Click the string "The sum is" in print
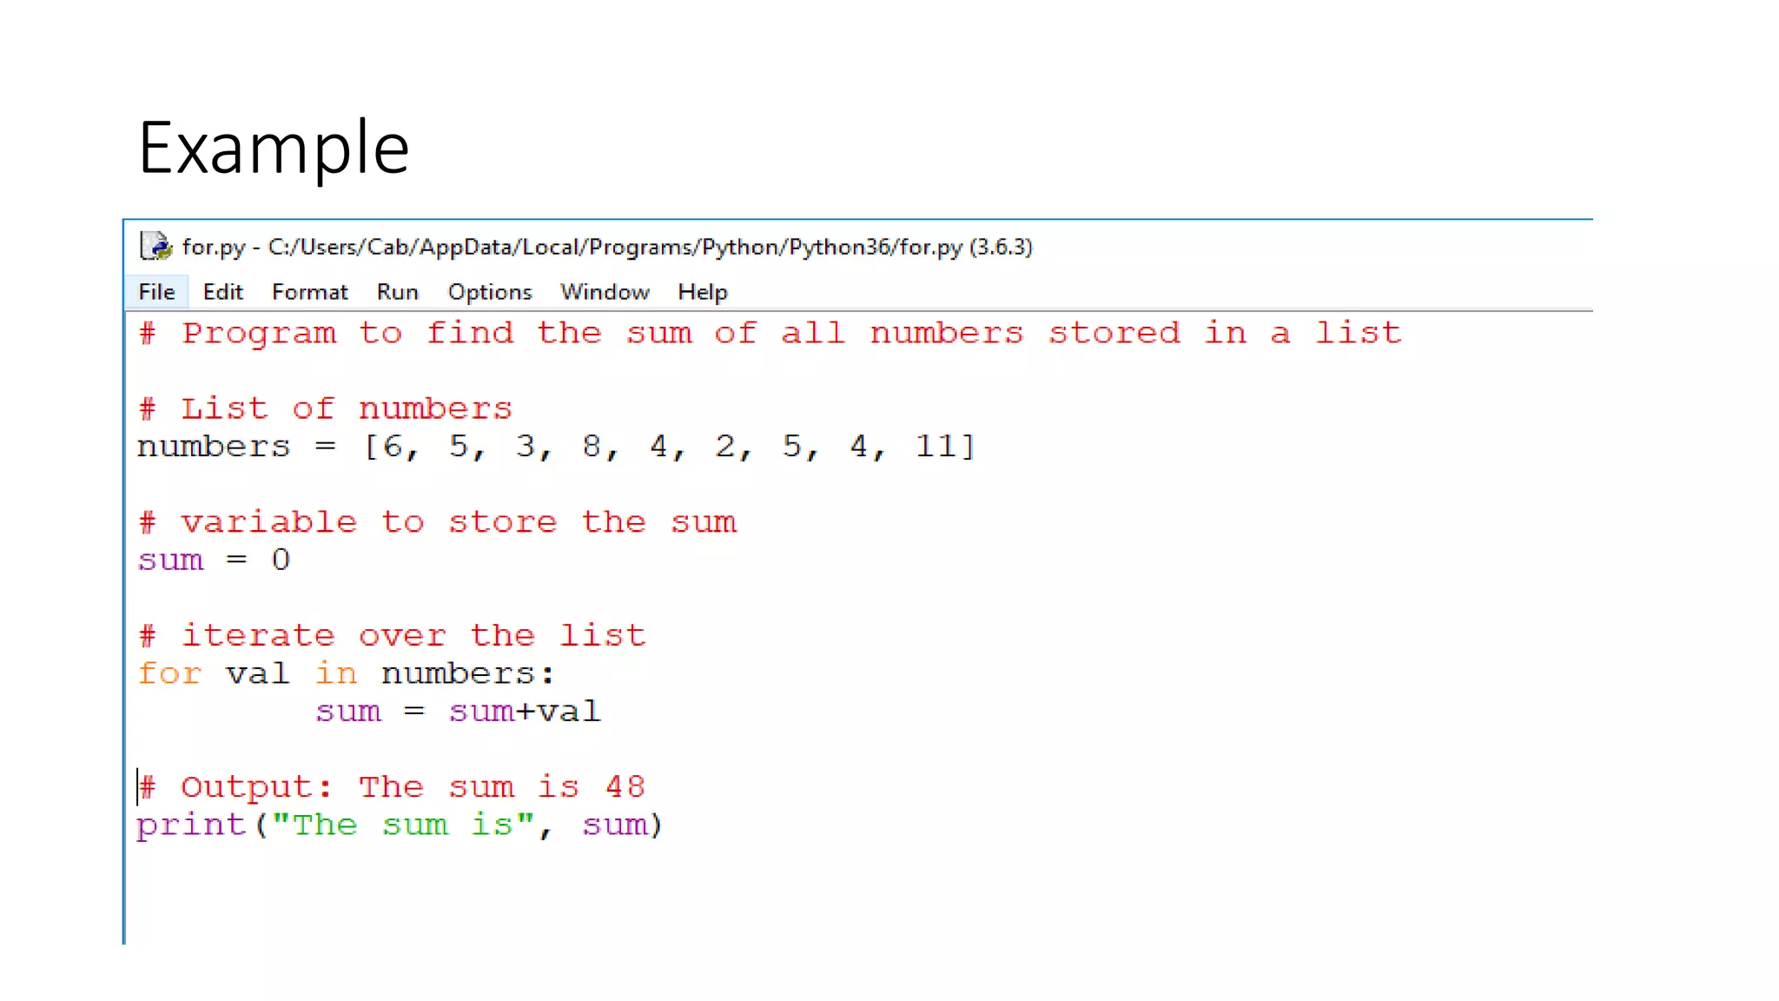The width and height of the screenshot is (1779, 1001). [402, 825]
